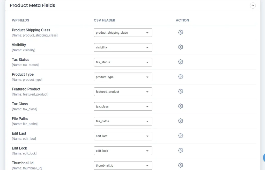Open the product_shipping_class CSV header dropdown
Image resolution: width=265 pixels, height=170 pixels.
[x=123, y=33]
